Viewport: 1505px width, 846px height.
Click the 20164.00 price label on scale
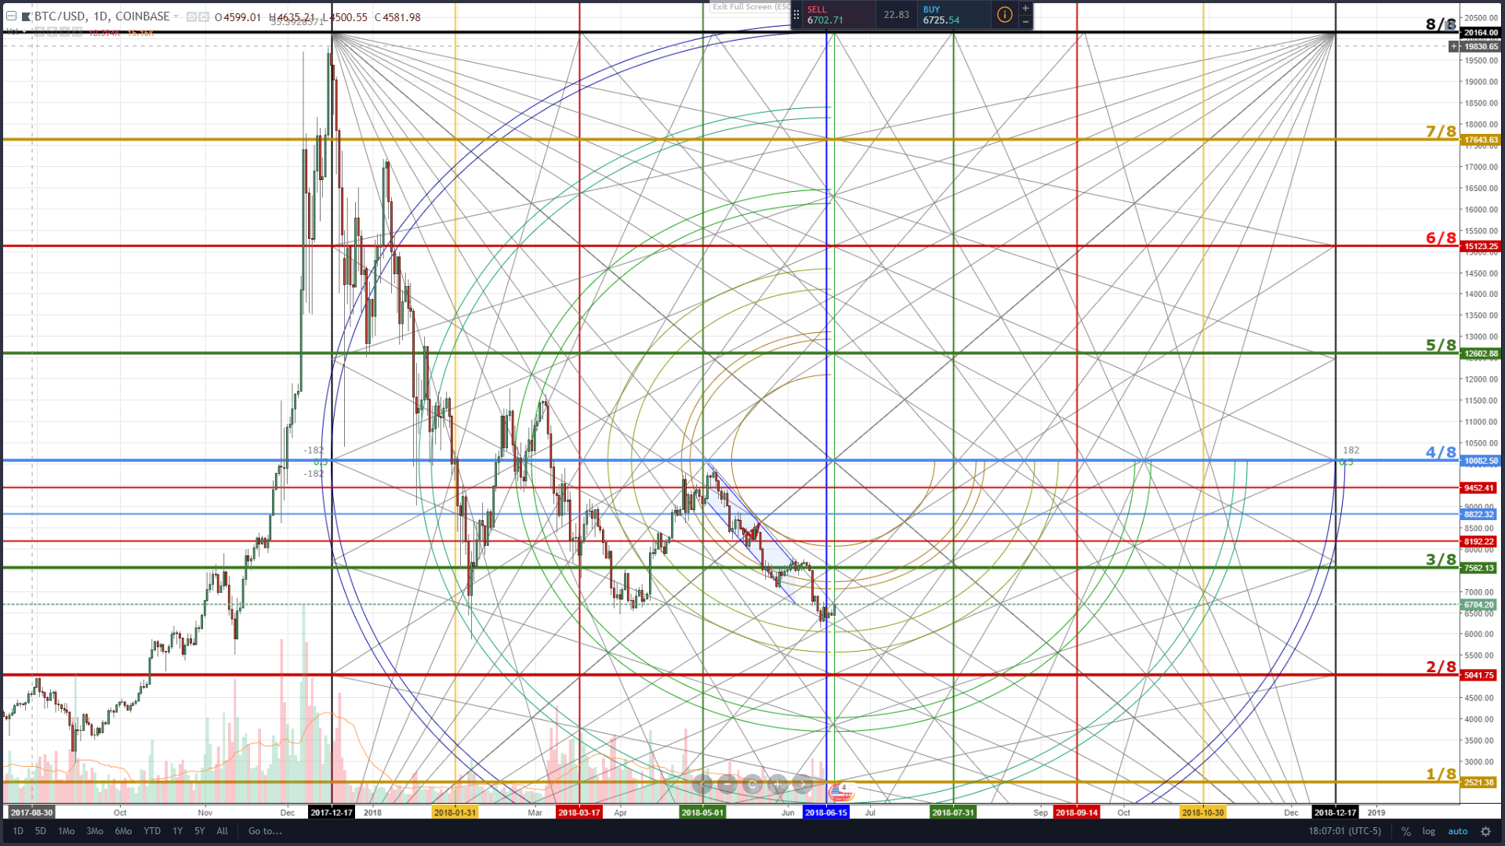point(1481,32)
